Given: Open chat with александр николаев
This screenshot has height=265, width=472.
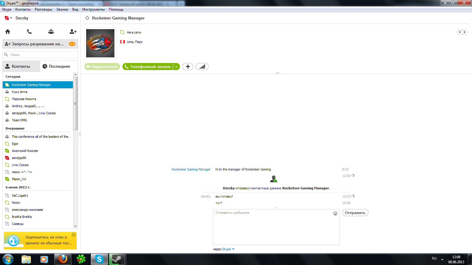Looking at the screenshot, I should (x=38, y=210).
